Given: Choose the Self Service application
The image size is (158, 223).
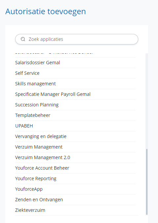Looking at the screenshot, I should [75, 73].
